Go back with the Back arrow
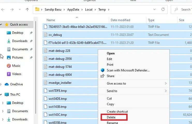This screenshot has width=192, height=124. (x=3, y=10)
